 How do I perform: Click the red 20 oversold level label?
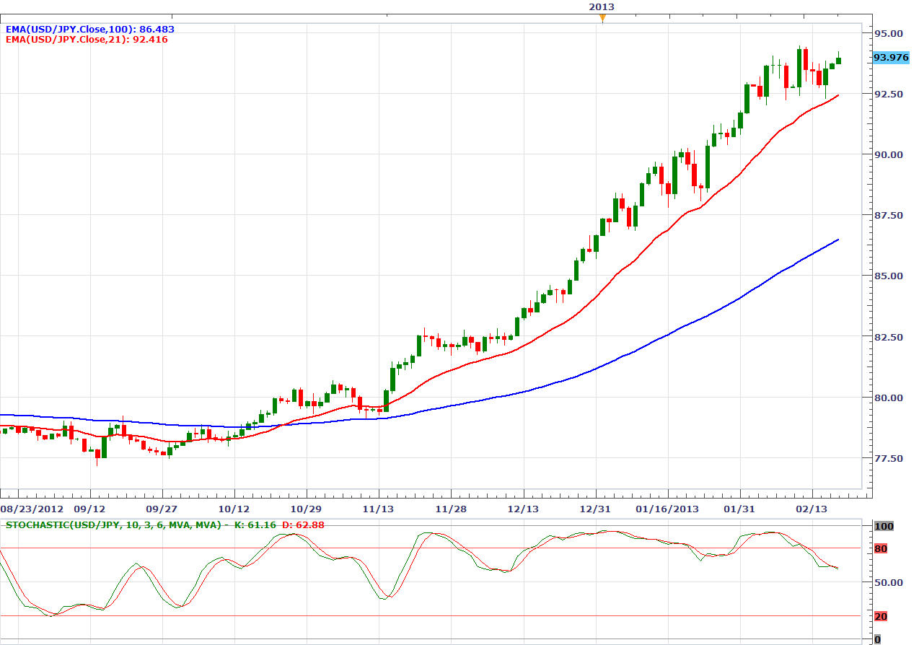click(x=881, y=616)
